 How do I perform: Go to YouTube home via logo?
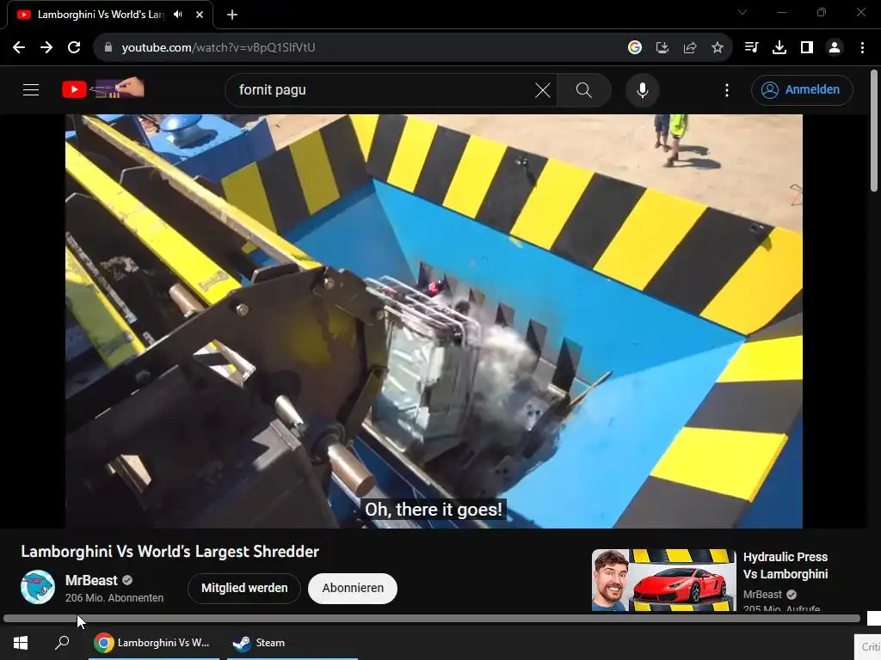pyautogui.click(x=103, y=89)
